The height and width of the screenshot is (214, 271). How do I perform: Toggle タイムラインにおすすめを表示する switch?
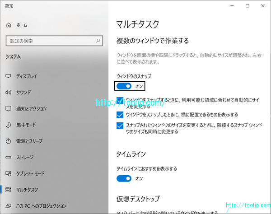coord(124,179)
